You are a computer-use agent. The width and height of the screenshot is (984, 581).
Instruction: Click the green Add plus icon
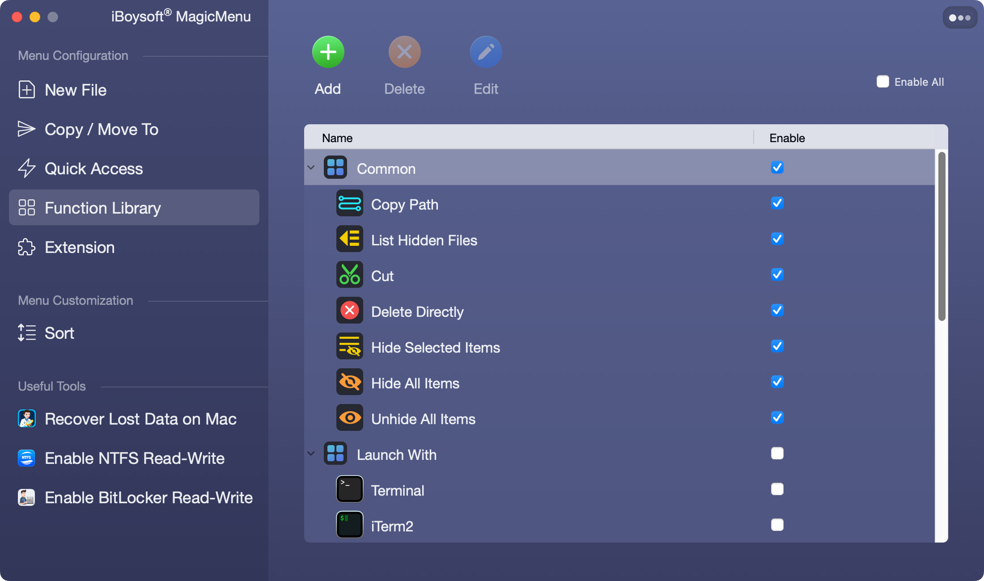[x=328, y=52]
